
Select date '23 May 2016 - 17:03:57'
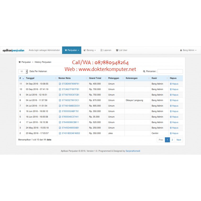[37, 133]
